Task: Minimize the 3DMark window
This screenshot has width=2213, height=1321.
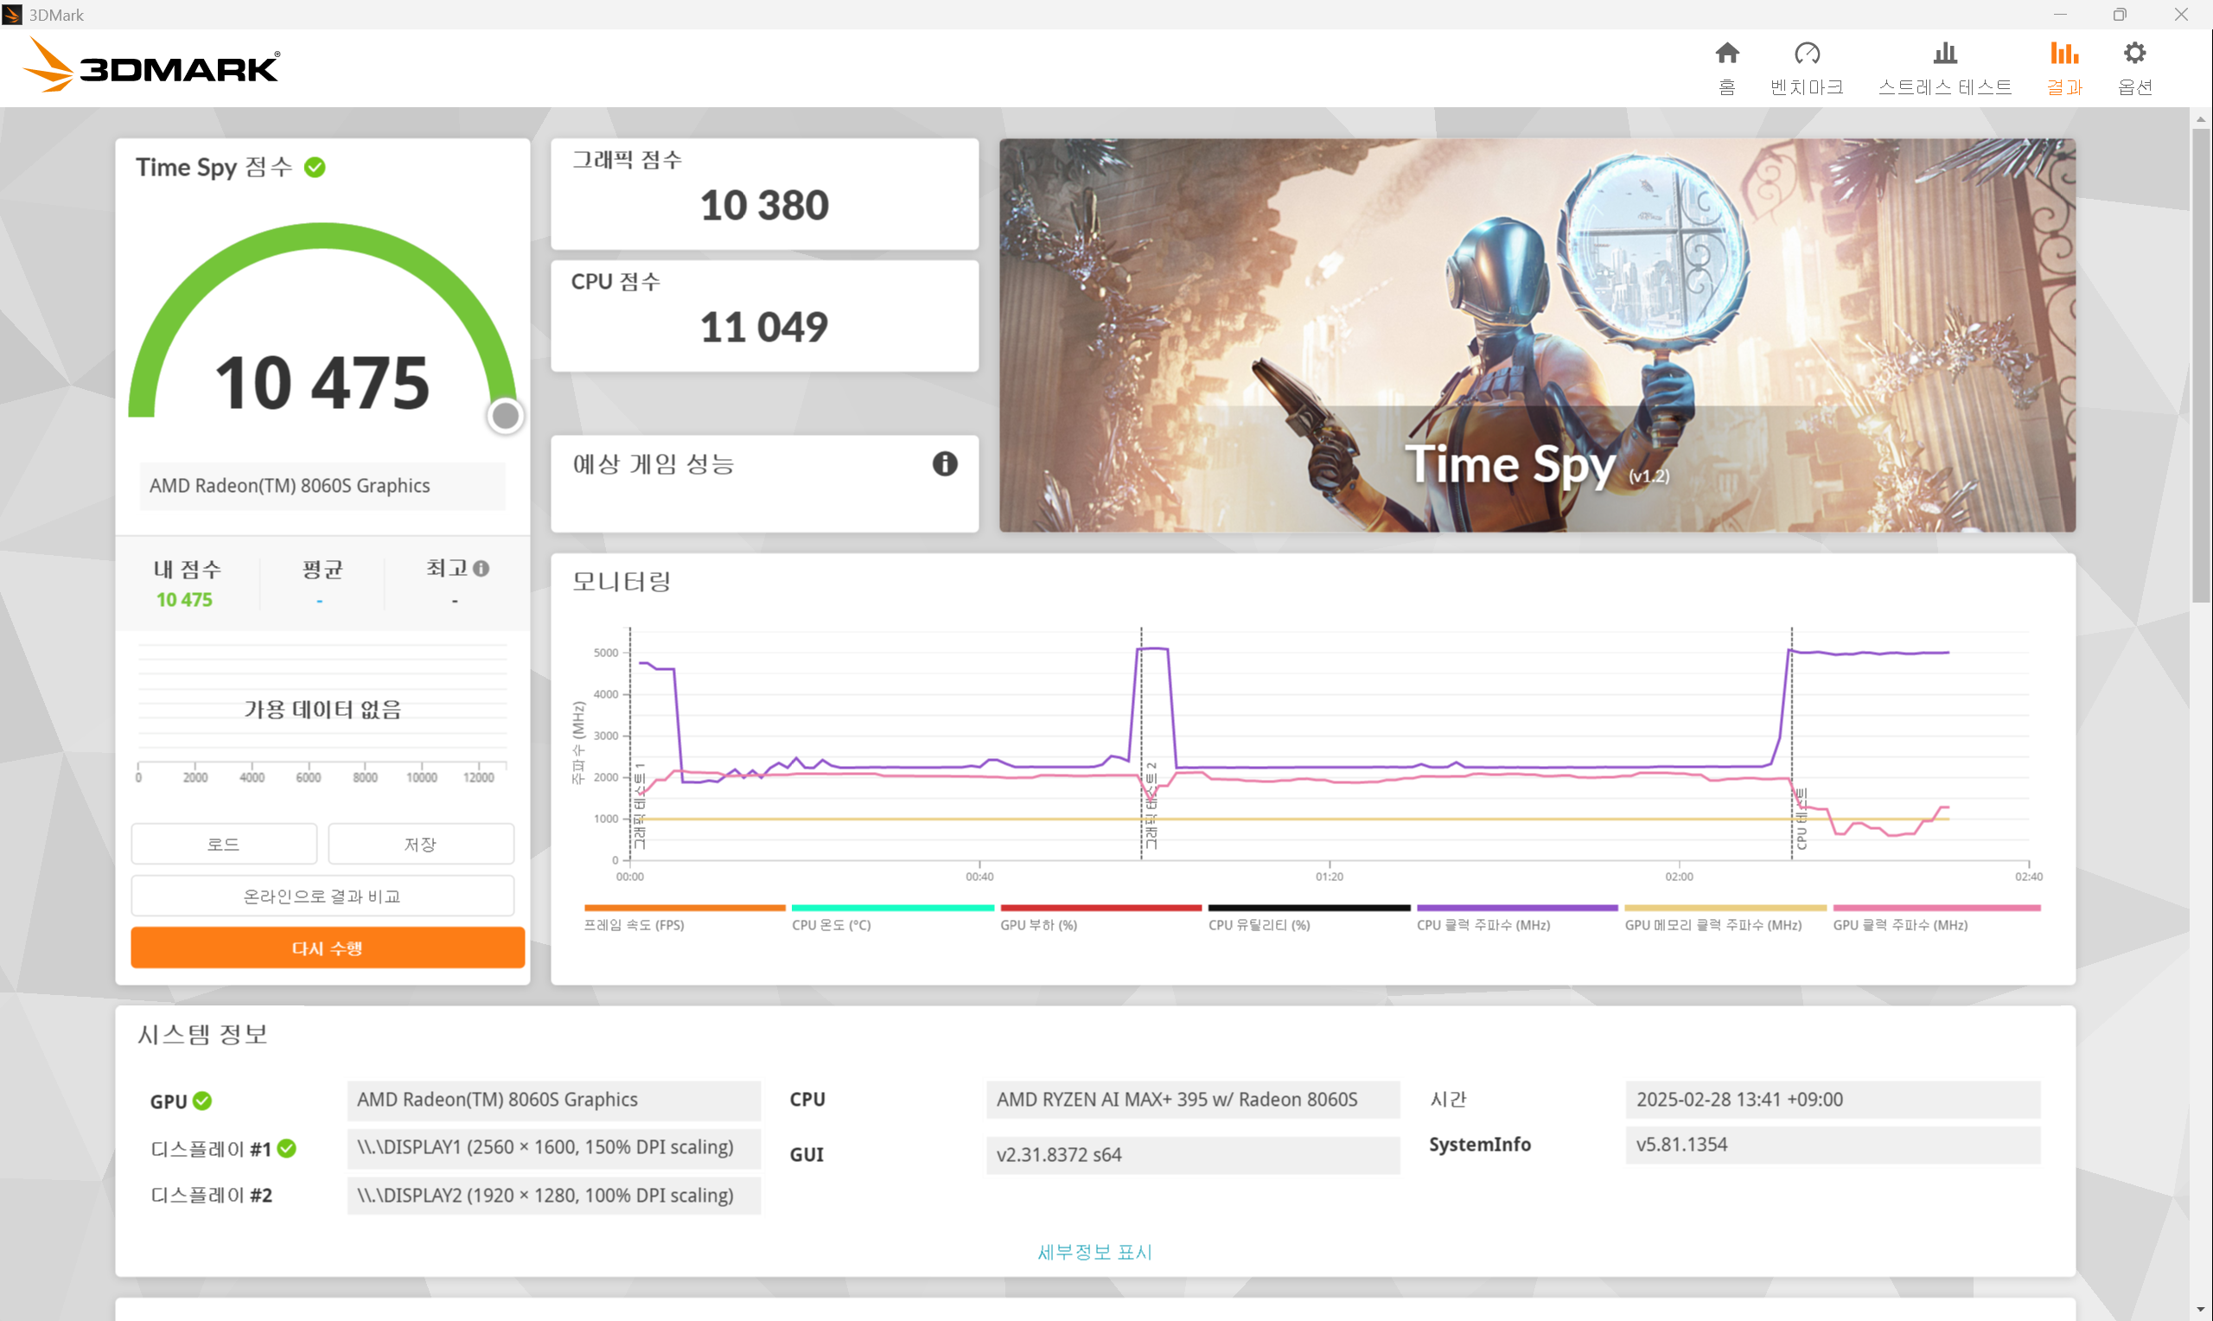Action: (x=2059, y=14)
